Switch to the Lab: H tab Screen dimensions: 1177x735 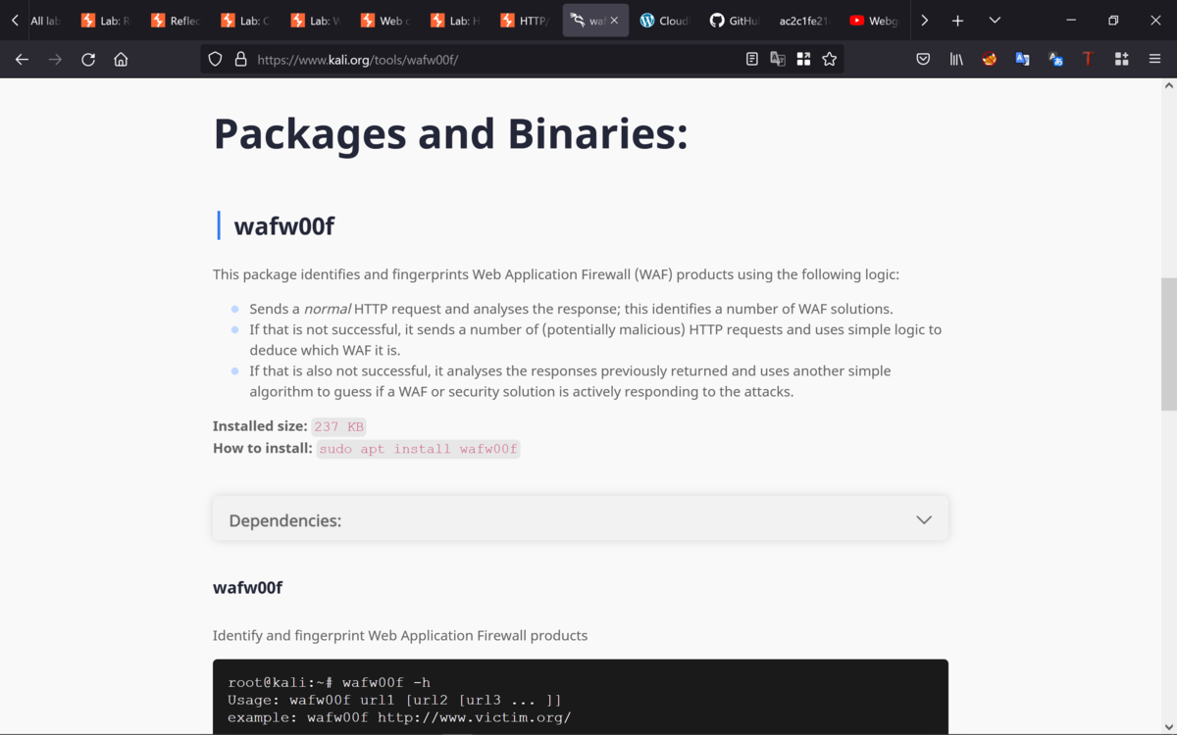click(454, 21)
